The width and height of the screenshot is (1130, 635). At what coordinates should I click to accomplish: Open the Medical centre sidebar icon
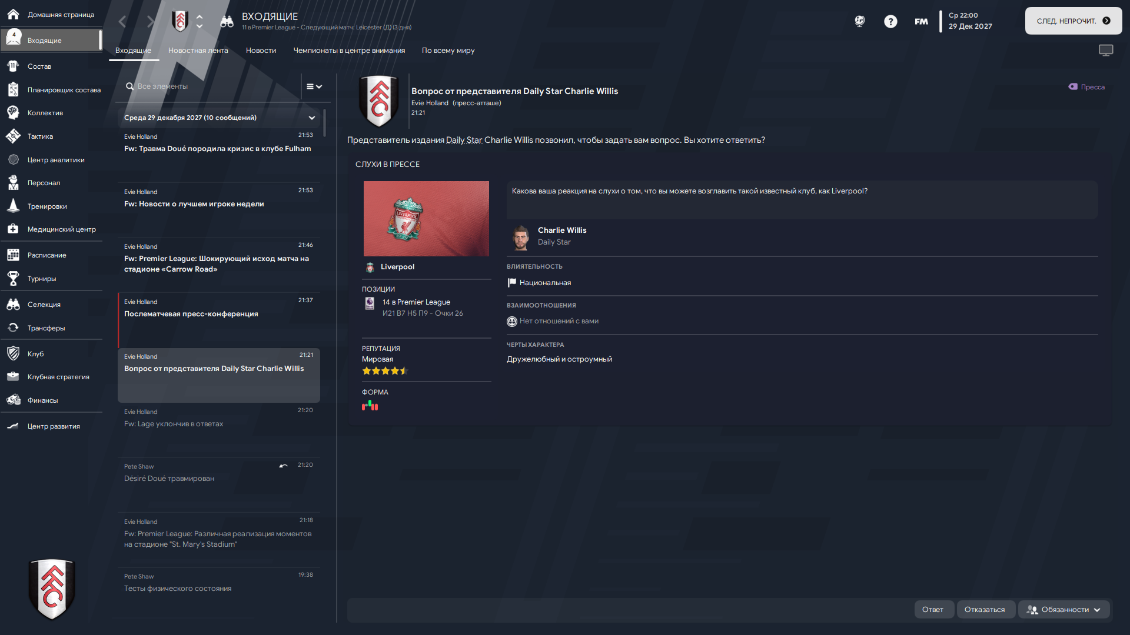pos(13,229)
